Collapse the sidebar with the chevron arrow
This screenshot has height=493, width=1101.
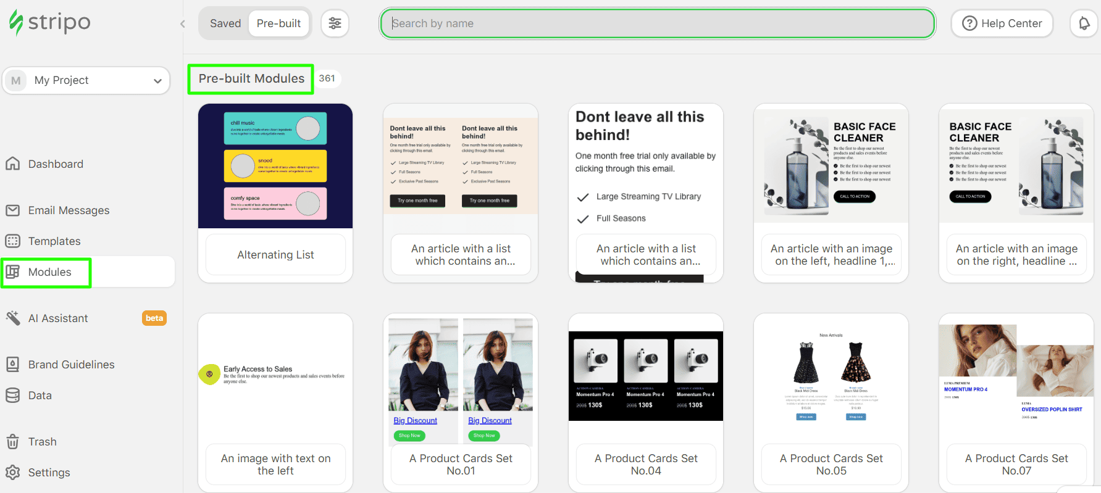pyautogui.click(x=183, y=24)
